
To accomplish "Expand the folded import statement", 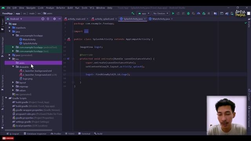I will 86,31.
